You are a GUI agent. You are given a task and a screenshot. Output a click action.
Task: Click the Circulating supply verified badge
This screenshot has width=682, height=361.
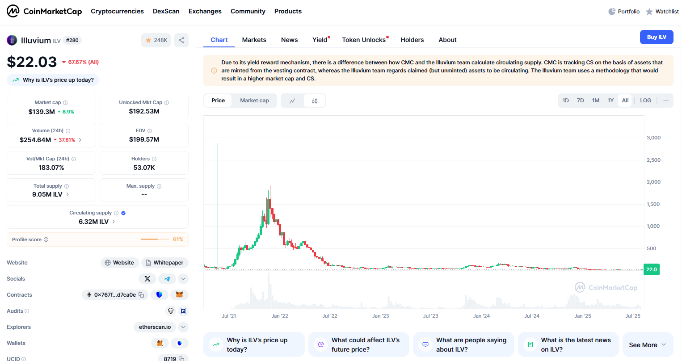tap(123, 213)
